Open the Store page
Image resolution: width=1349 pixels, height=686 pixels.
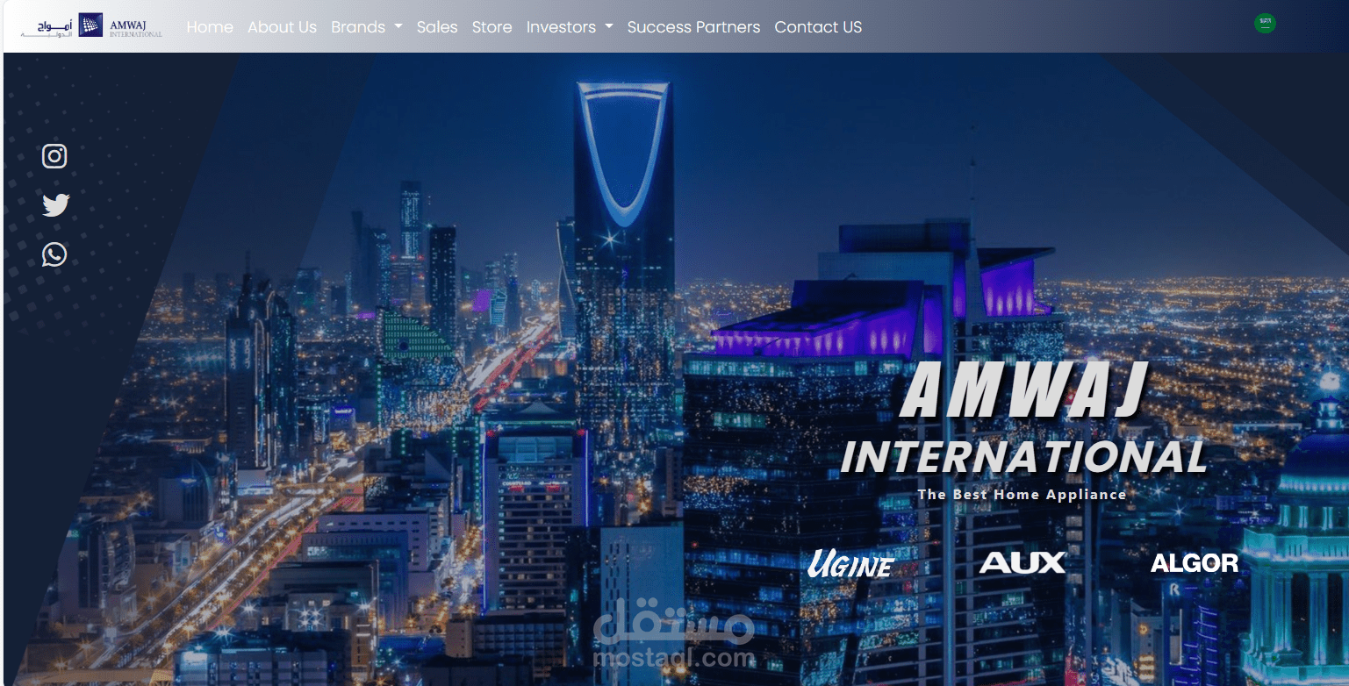[492, 27]
